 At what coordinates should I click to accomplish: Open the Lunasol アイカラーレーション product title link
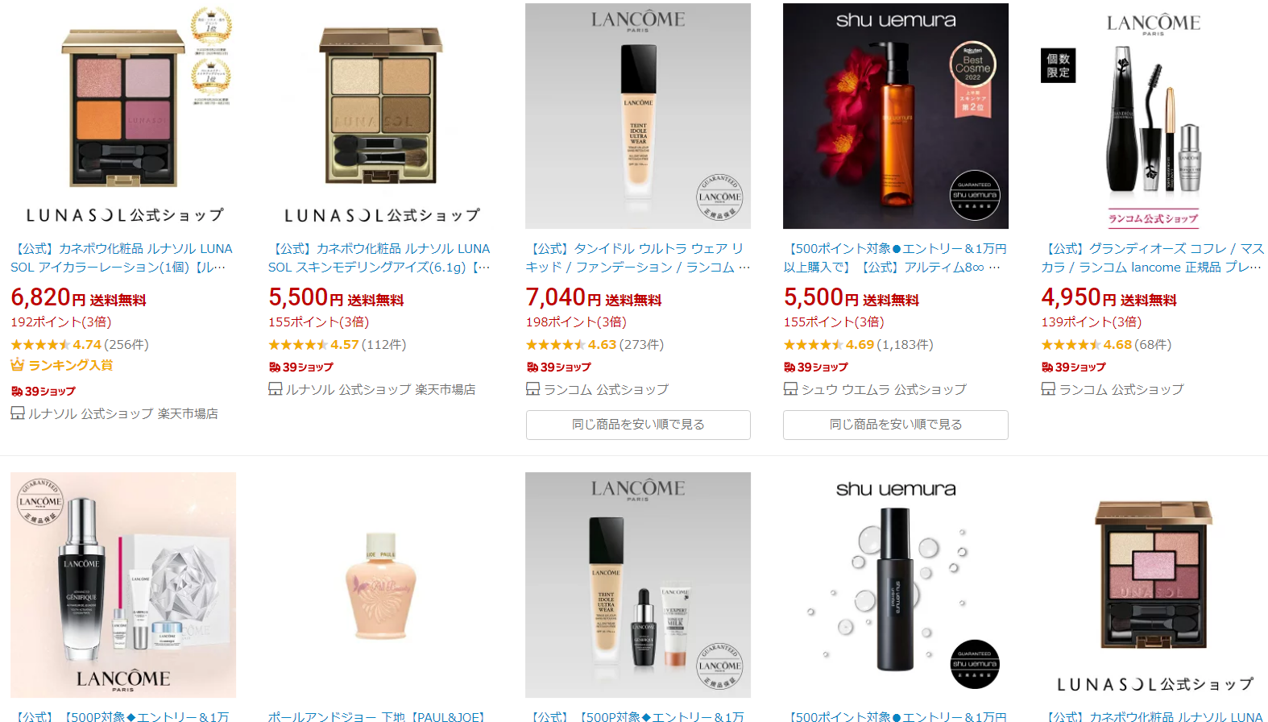coord(122,258)
